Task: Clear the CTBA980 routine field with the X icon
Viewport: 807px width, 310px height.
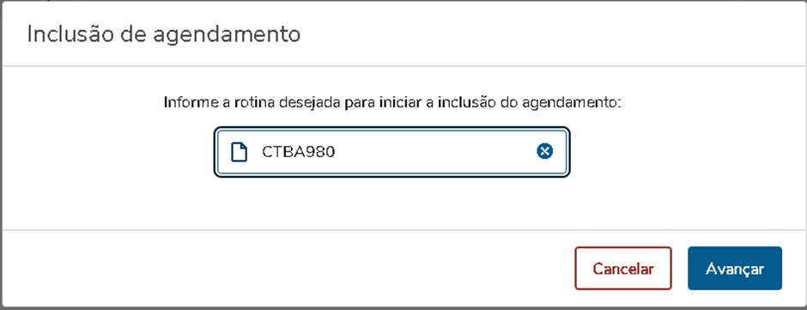Action: [544, 151]
